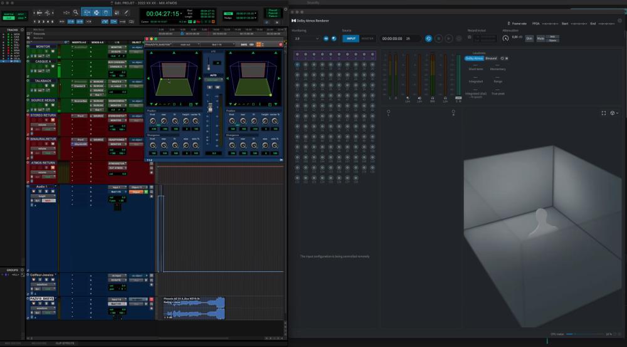Click the Objects mute button in Renderer
The image size is (627, 347).
point(552,40)
